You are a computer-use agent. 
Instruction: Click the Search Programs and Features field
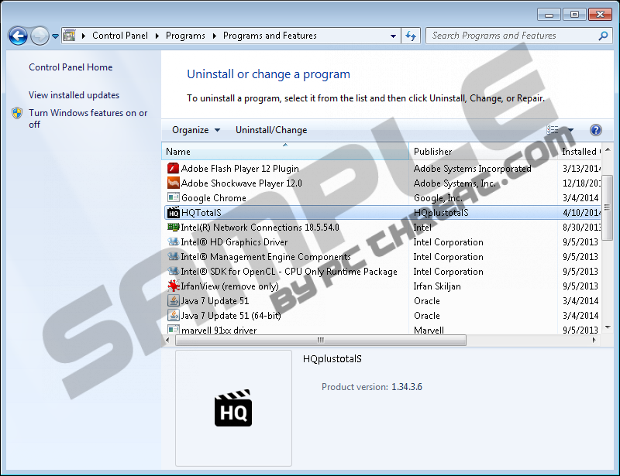[x=511, y=36]
